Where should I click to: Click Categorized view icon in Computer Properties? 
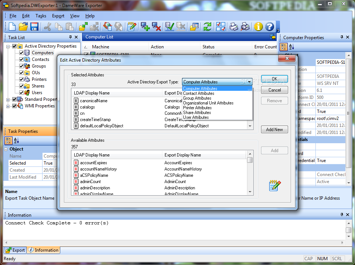point(284,47)
